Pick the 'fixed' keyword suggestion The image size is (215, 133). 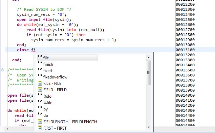(47, 71)
